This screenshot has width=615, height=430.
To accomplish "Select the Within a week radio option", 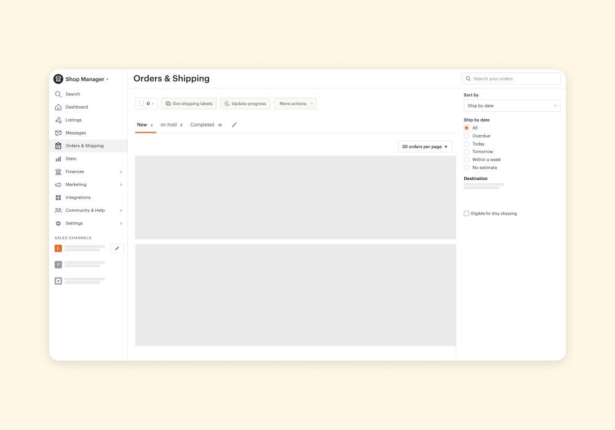I will point(466,159).
